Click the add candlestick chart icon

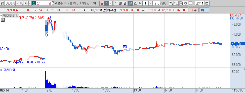171,3
